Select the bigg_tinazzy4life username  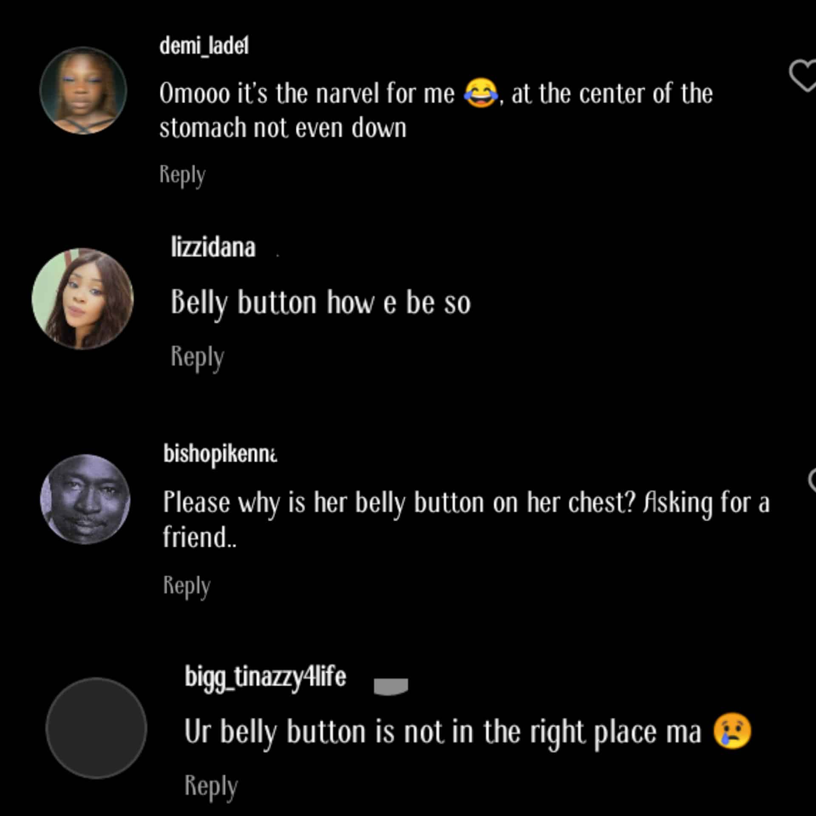[x=265, y=677]
